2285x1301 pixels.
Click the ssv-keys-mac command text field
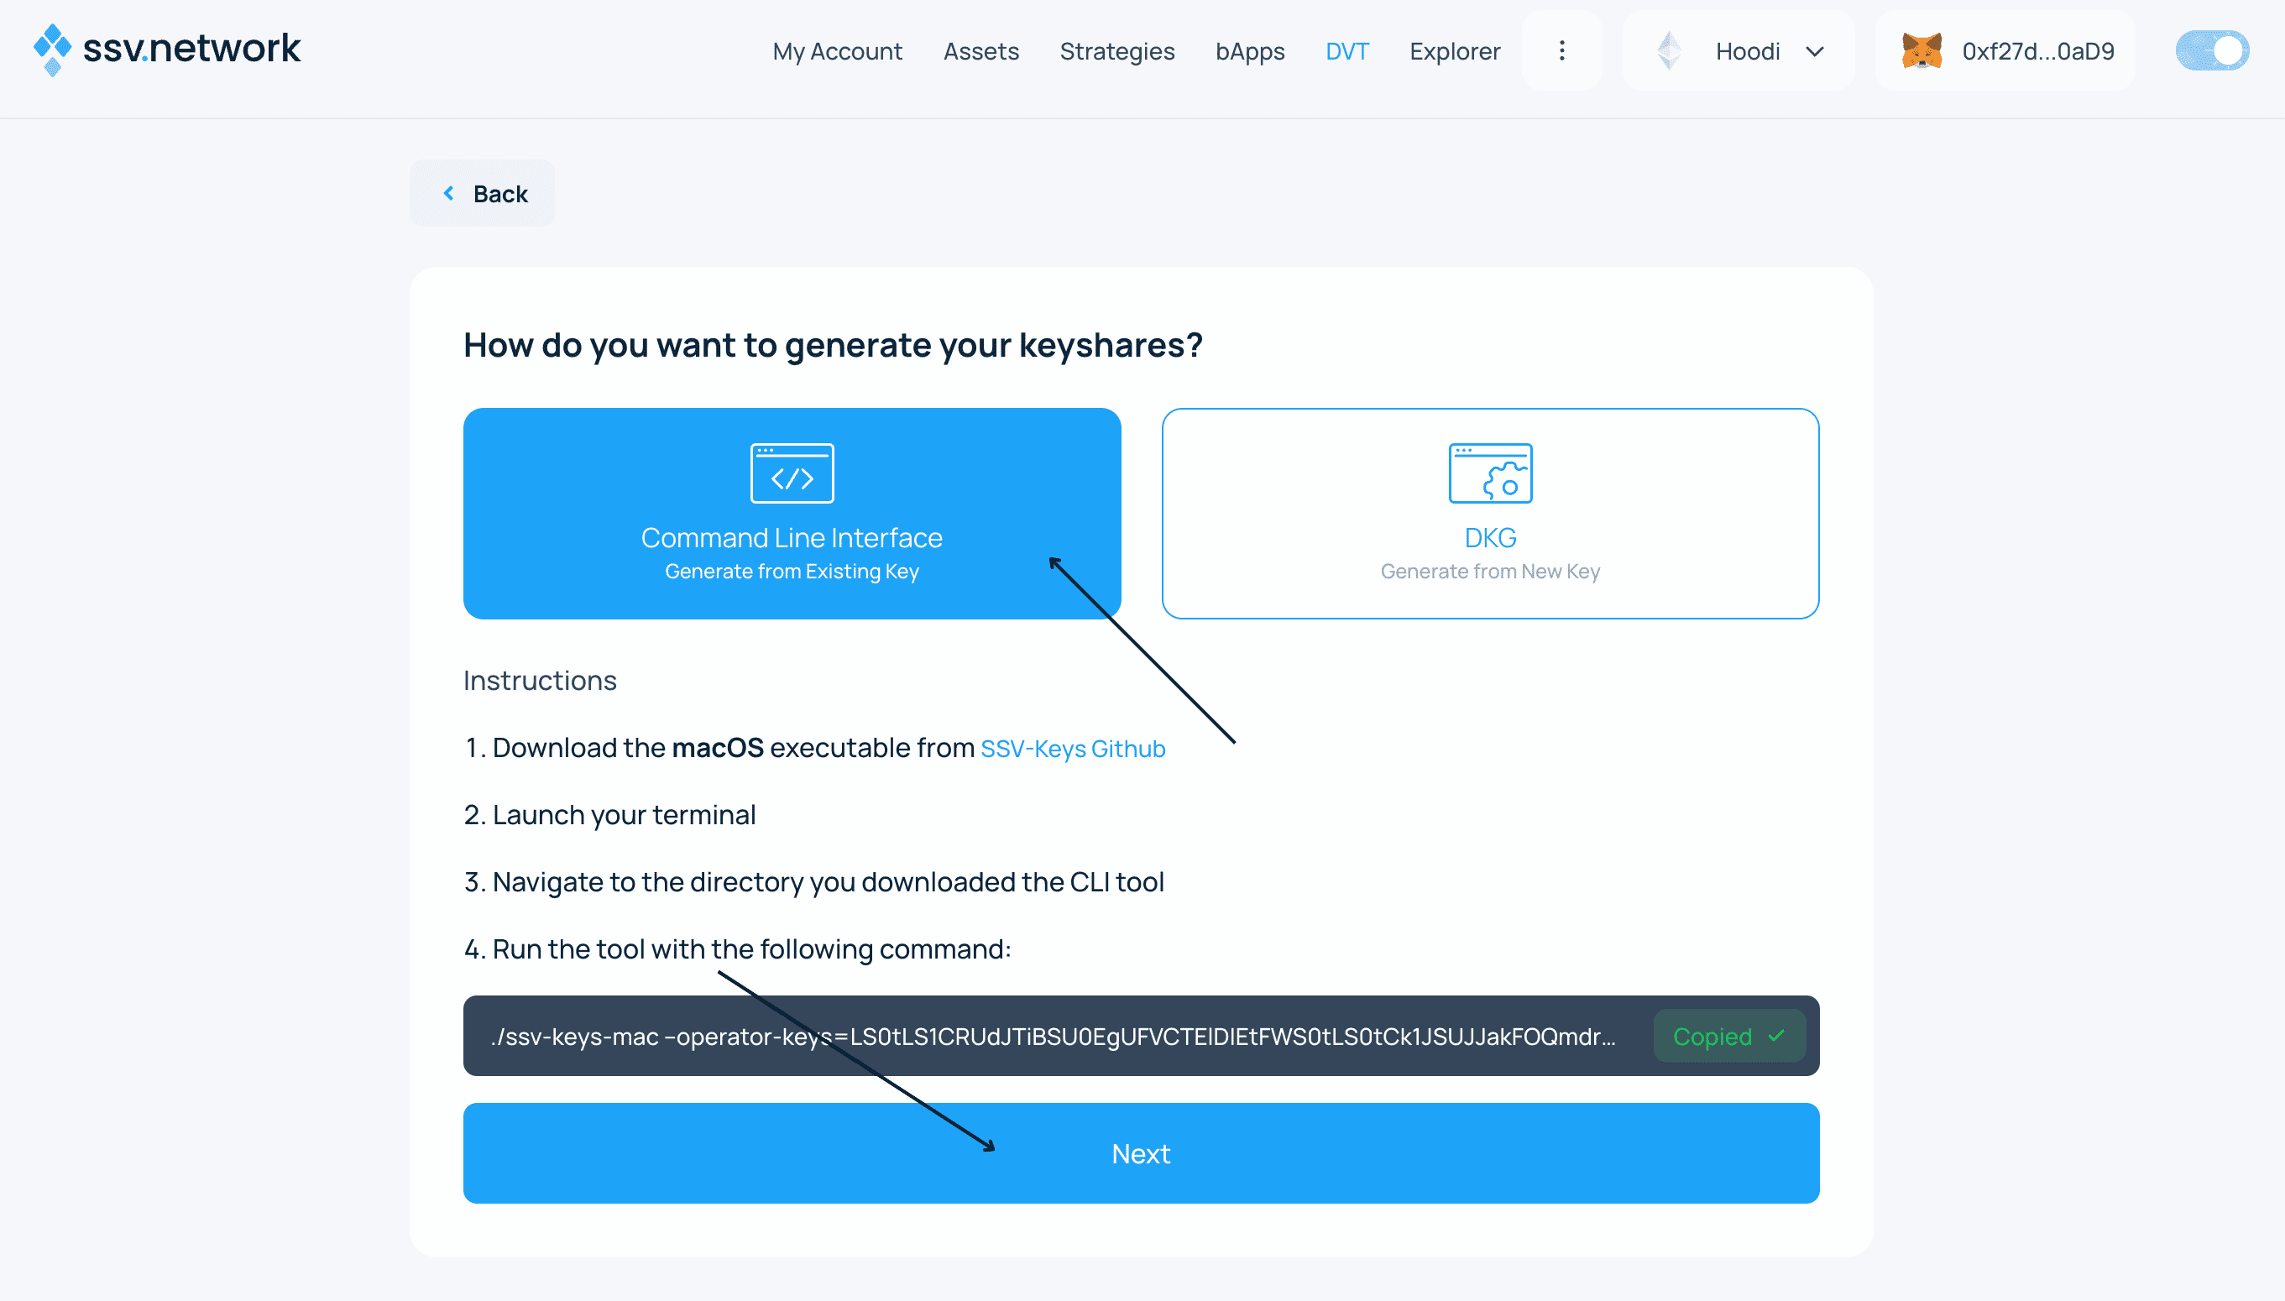1053,1036
